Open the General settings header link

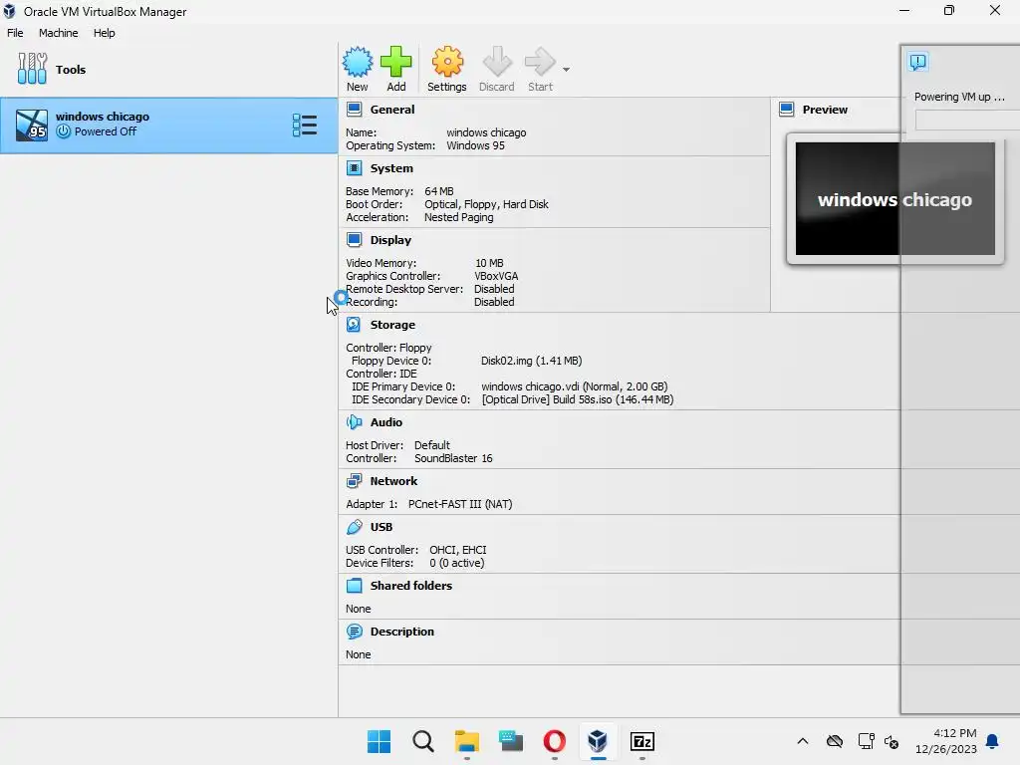click(392, 110)
